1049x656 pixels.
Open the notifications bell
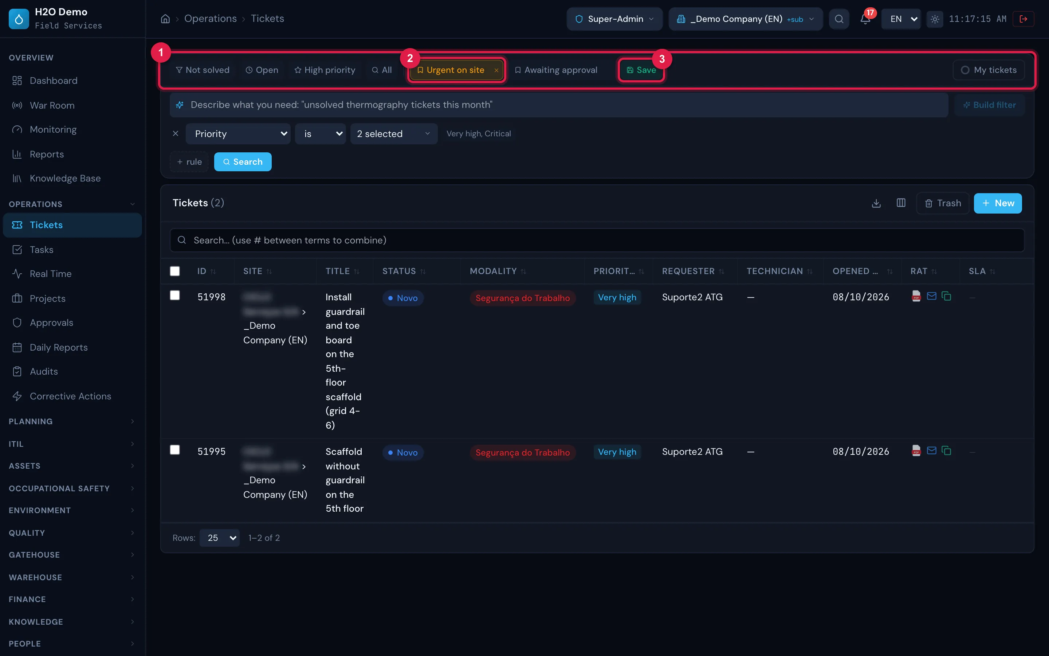pyautogui.click(x=865, y=19)
